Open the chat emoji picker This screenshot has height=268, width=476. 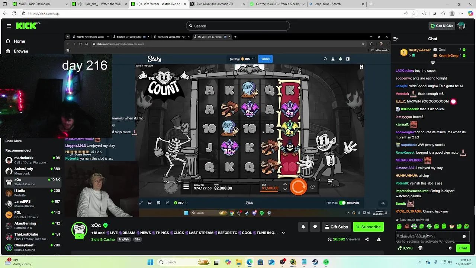click(x=464, y=236)
